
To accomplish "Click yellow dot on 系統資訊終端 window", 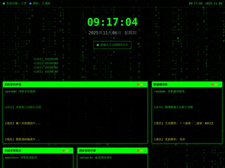I will 142,85.
